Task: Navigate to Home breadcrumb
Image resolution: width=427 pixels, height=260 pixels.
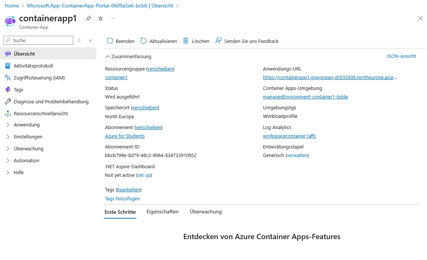Action: point(12,6)
